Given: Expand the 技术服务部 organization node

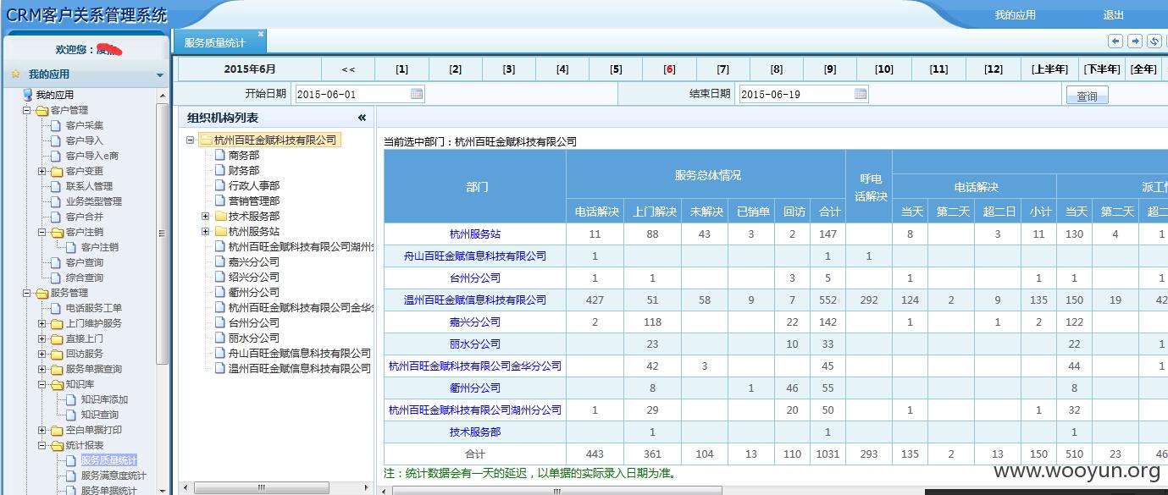Looking at the screenshot, I should tap(205, 217).
